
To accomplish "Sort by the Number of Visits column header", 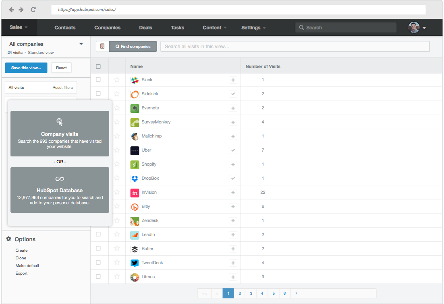I will coord(263,66).
